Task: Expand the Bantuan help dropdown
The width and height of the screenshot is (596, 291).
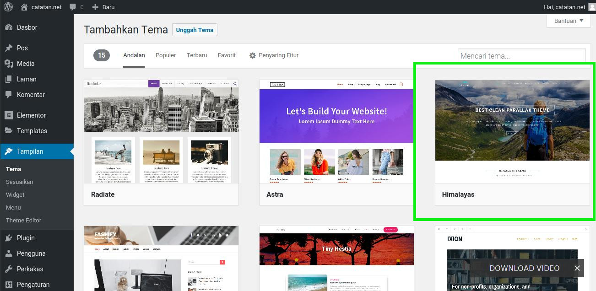Action: [x=569, y=21]
